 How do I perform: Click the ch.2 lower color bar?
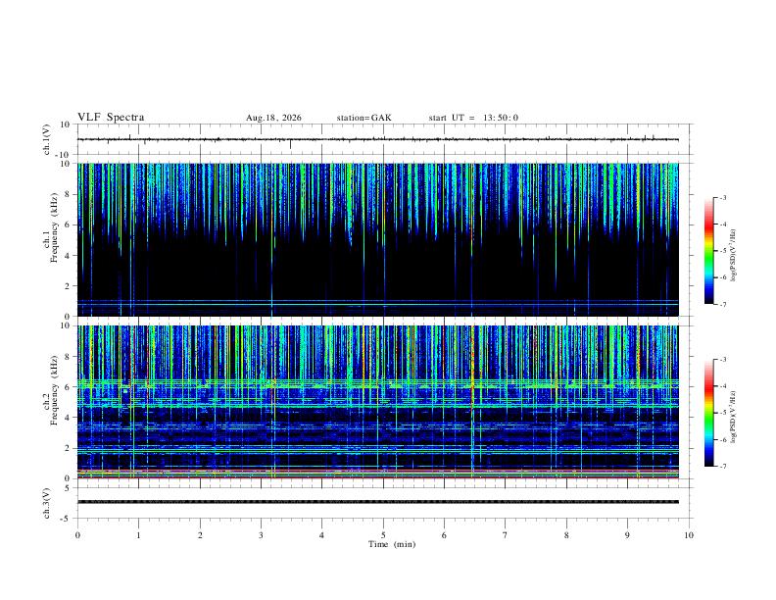708,413
